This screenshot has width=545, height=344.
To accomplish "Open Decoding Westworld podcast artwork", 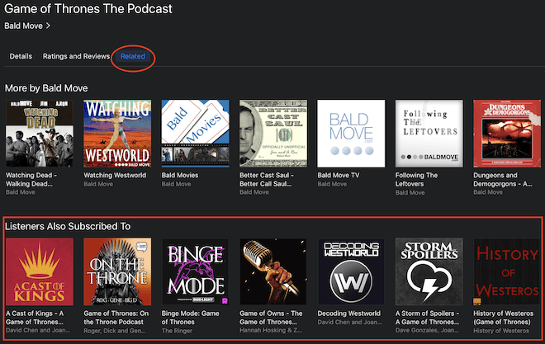I will click(351, 271).
